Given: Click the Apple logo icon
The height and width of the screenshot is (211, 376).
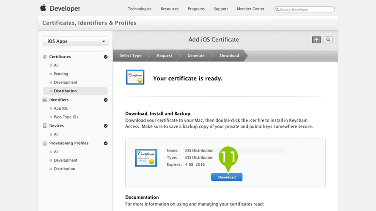Looking at the screenshot, I should pos(43,8).
